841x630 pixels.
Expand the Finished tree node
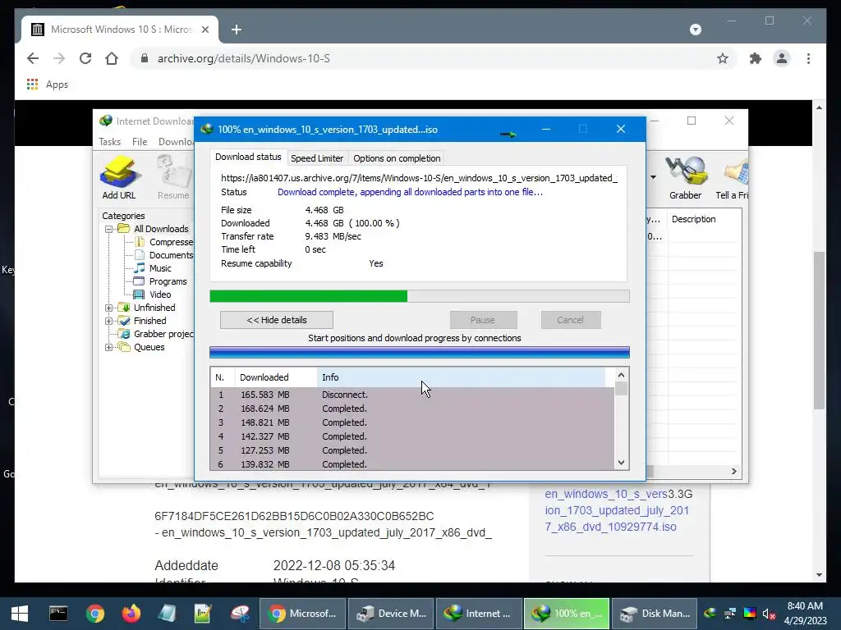(x=109, y=321)
